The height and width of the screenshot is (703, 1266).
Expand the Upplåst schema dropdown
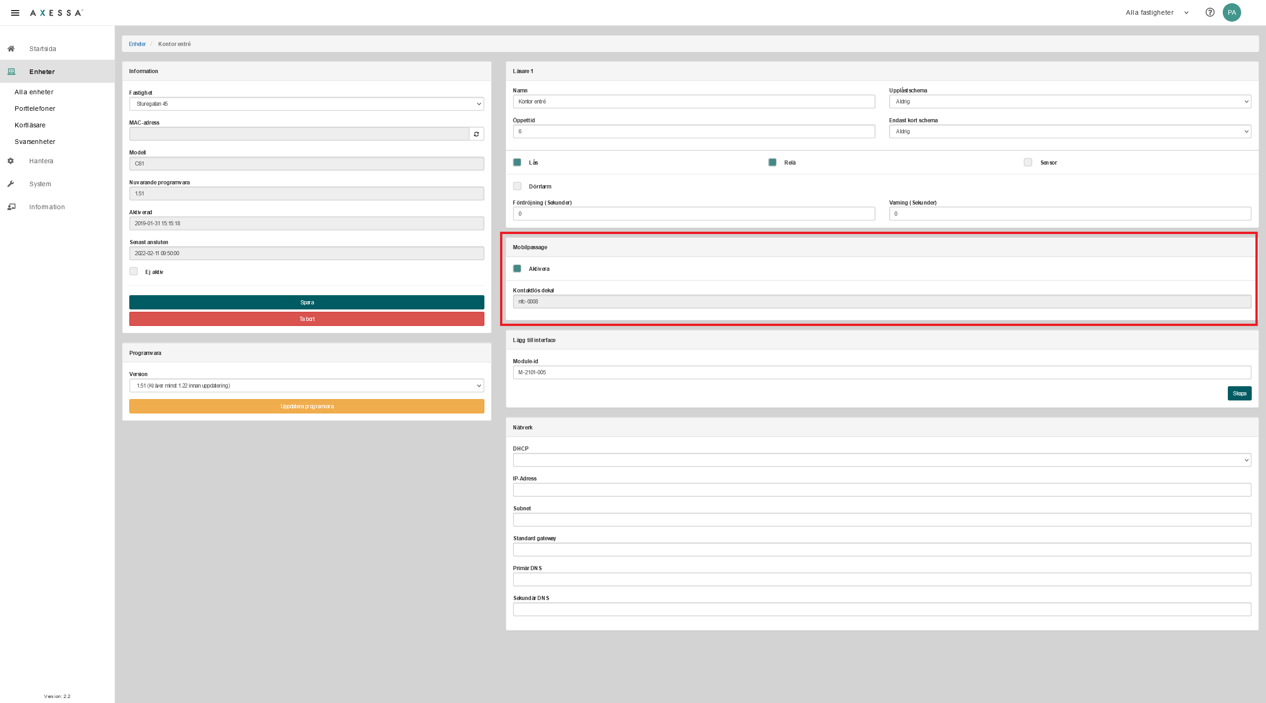(x=1070, y=102)
